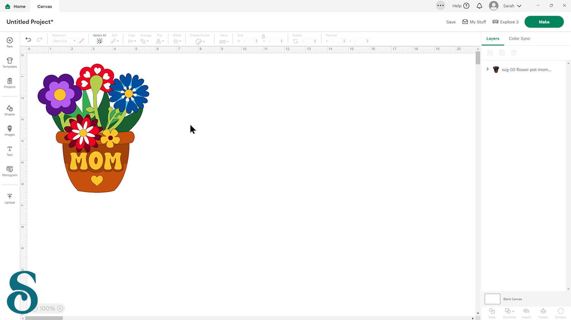
Task: Switch to the Home tab
Action: point(16,6)
